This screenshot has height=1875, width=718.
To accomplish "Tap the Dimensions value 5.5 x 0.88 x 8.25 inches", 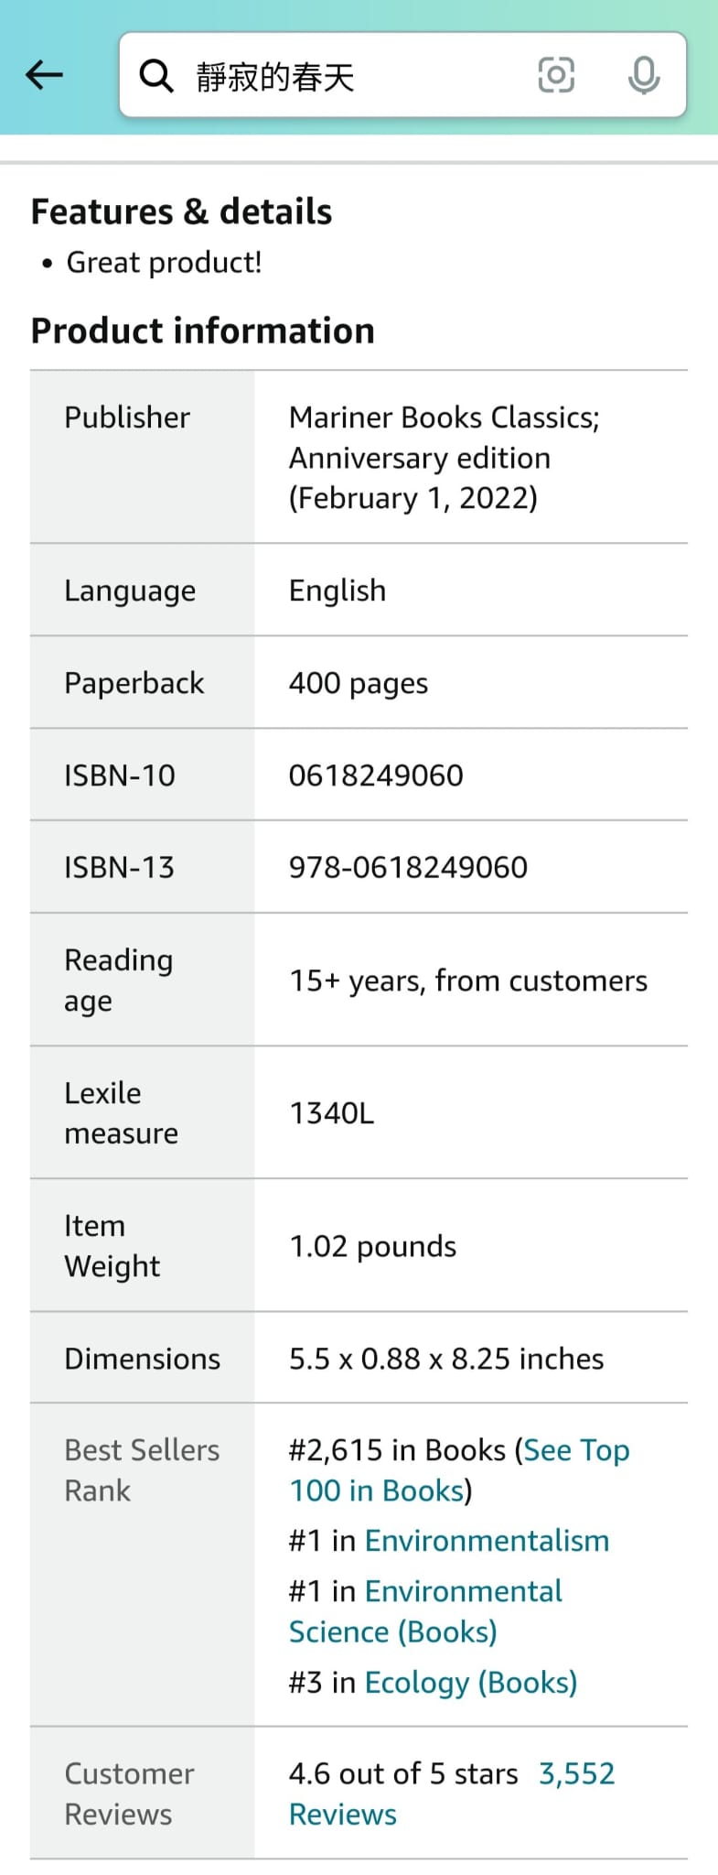I will pos(446,1359).
